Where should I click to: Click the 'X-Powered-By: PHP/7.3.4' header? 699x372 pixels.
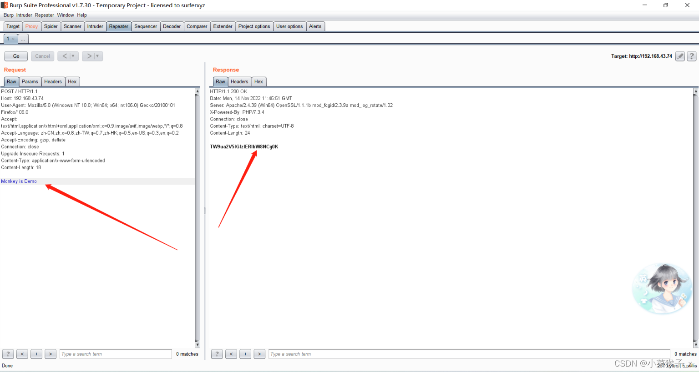(237, 112)
